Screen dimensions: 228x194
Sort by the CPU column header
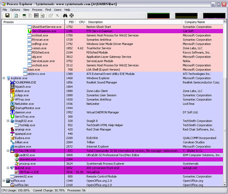(81, 22)
